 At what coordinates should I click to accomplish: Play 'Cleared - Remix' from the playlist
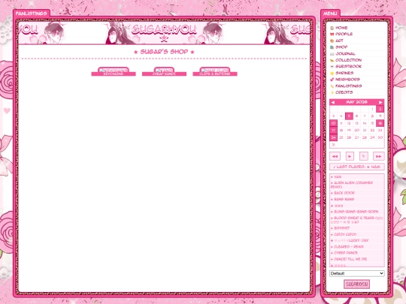[x=349, y=247]
